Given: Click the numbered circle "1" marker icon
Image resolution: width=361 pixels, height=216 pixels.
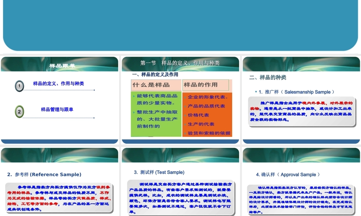Looking at the screenshot, I should 19,86.
